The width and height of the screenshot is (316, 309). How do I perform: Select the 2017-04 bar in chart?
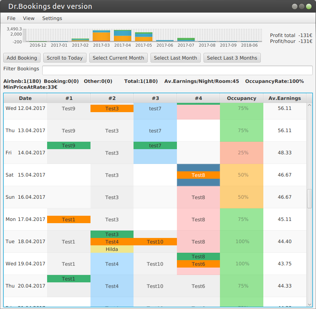pyautogui.click(x=122, y=36)
